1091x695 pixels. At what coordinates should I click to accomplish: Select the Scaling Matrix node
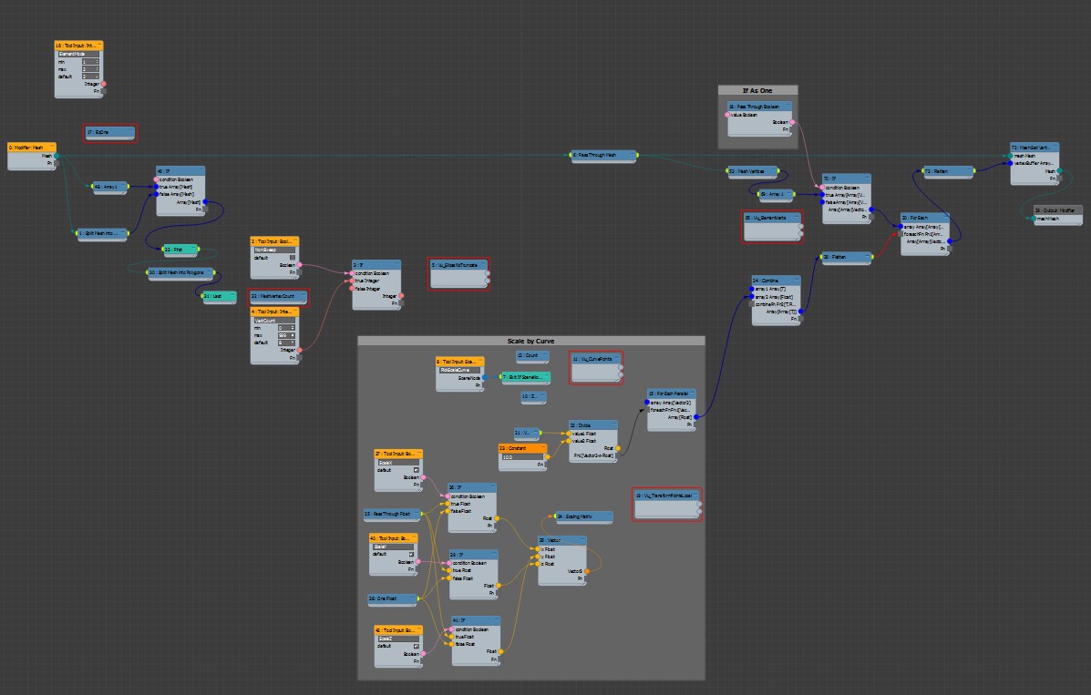click(x=584, y=516)
